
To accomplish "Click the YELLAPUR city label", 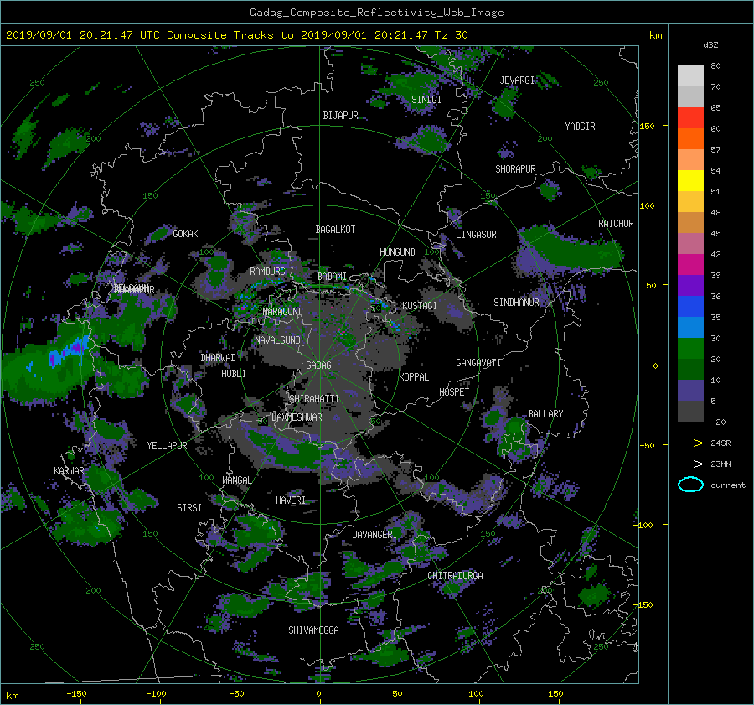I will (x=167, y=446).
